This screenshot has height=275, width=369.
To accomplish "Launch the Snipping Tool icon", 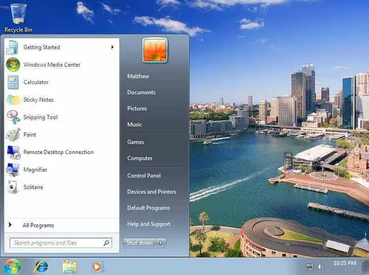I will click(12, 117).
